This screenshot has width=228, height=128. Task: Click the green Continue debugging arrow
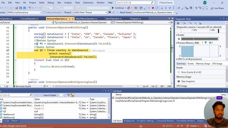[113, 8]
